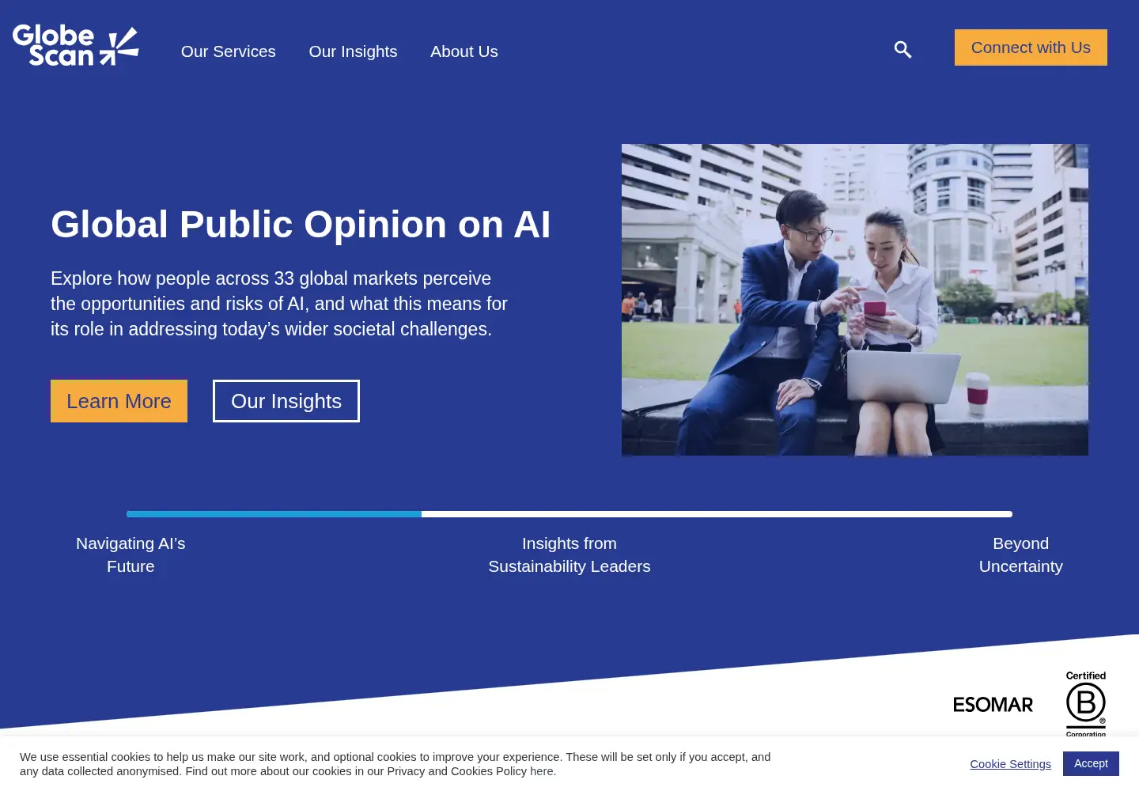
Task: Click the paragraph starting 'Explore how people'
Action: point(279,304)
